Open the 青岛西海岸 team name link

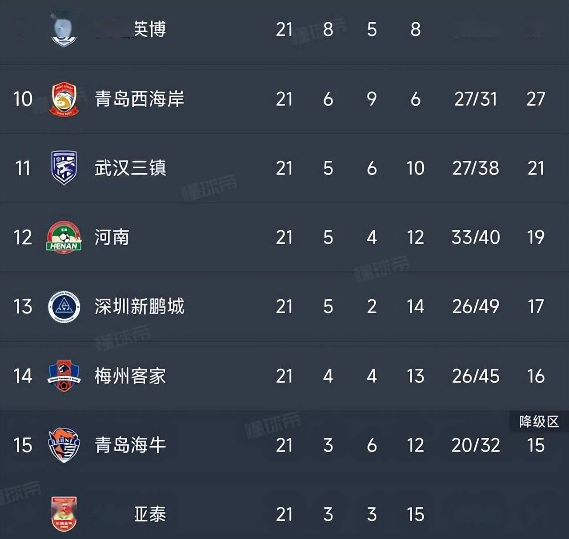tap(139, 99)
